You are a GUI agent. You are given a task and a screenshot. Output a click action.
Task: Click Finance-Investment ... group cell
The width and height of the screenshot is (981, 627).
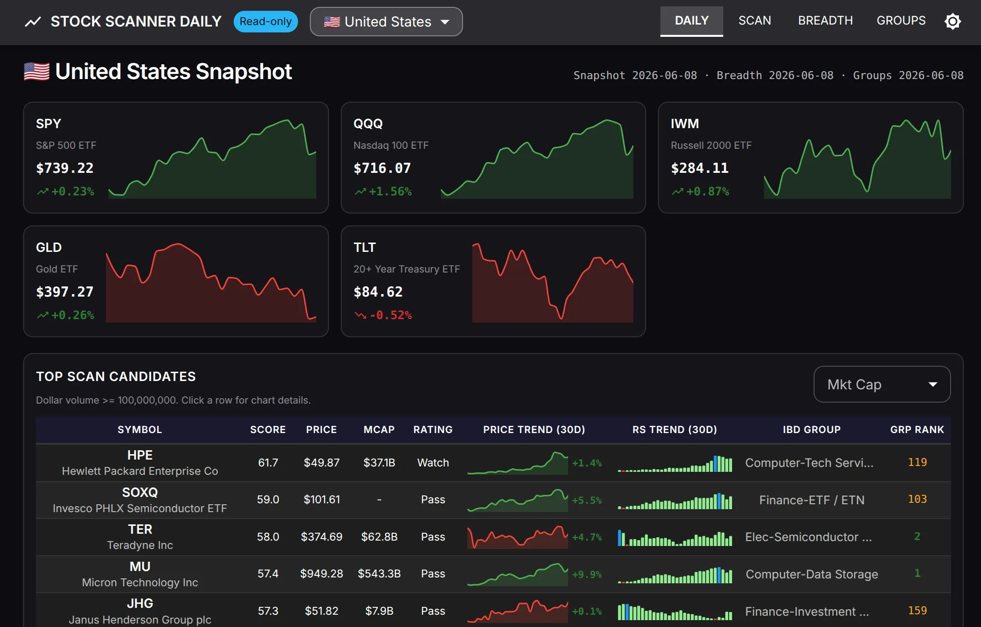(807, 611)
